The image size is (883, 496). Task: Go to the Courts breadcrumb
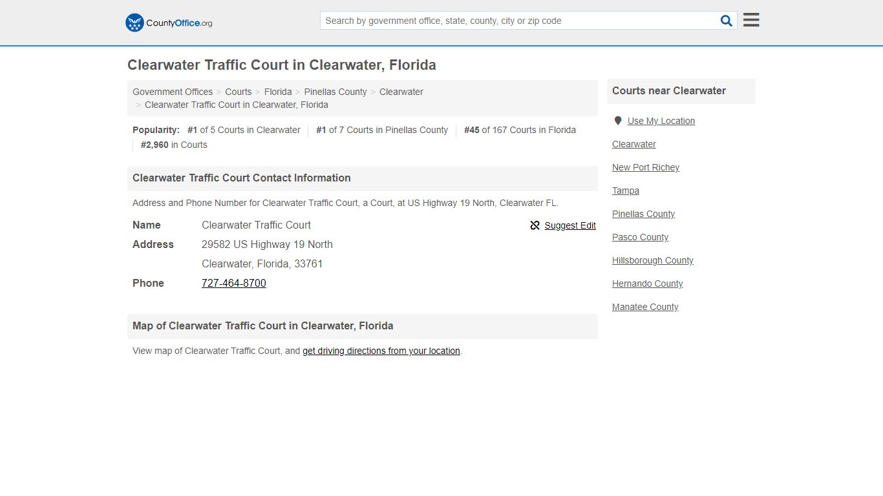tap(239, 92)
